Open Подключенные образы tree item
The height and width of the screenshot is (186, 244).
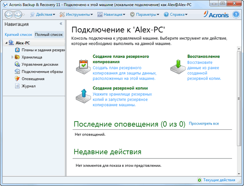tap(42, 72)
